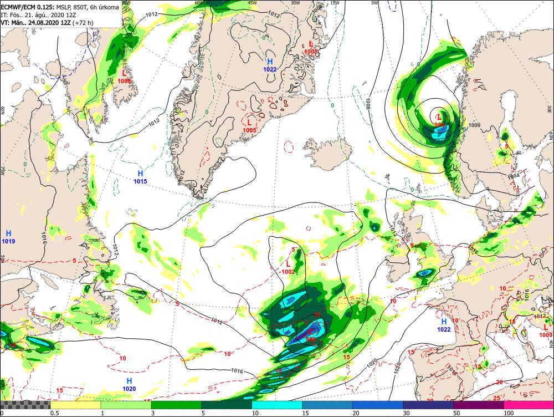Click the dark green 5–10 mm legend swatch
Viewport: 554px width, 417px height.
pos(227,405)
